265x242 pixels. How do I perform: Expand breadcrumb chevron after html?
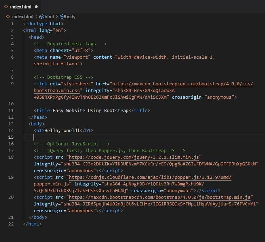57,17
